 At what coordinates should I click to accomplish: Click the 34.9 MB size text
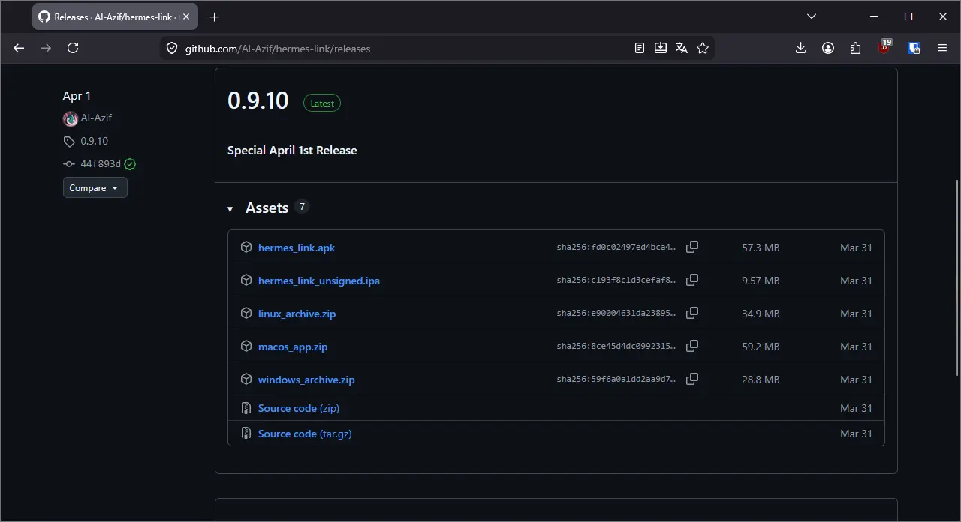tap(761, 313)
